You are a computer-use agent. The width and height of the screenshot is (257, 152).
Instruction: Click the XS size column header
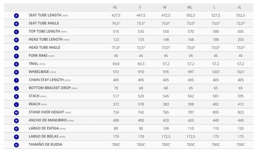tap(115, 7)
